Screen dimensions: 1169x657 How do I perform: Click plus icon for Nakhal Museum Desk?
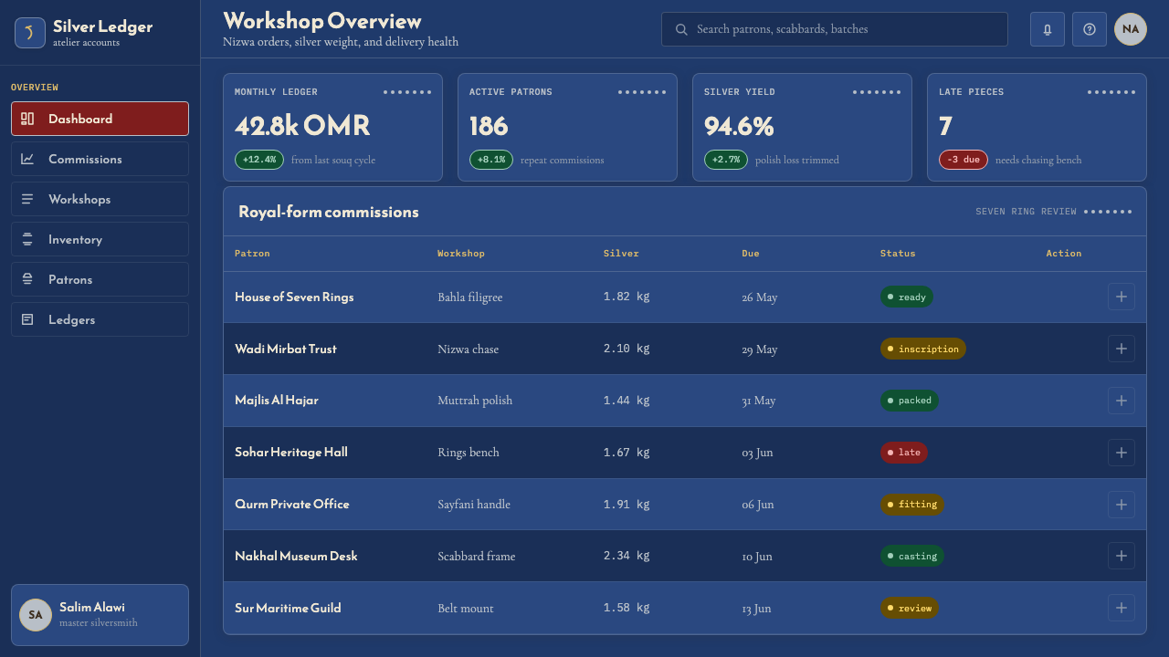tap(1122, 556)
